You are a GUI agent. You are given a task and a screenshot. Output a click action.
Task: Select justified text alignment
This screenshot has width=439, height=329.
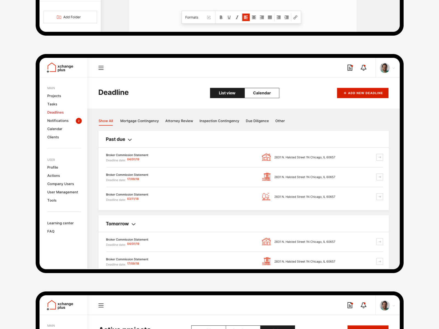coord(270,17)
